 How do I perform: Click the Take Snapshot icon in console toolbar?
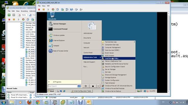pyautogui.click(x=58, y=9)
